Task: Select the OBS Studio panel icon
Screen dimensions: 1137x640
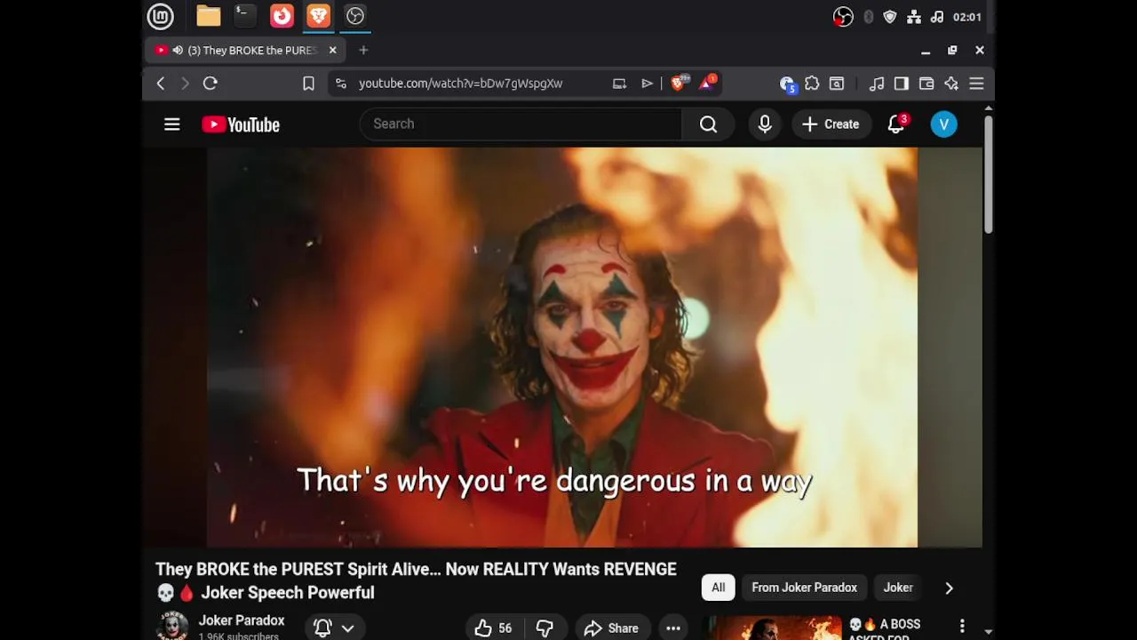Action: (x=354, y=16)
